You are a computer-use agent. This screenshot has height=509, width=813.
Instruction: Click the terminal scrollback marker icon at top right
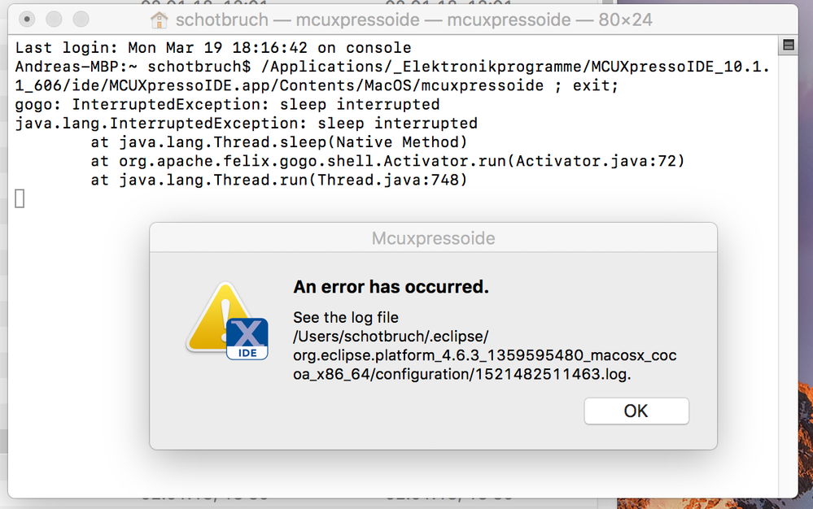coord(788,45)
